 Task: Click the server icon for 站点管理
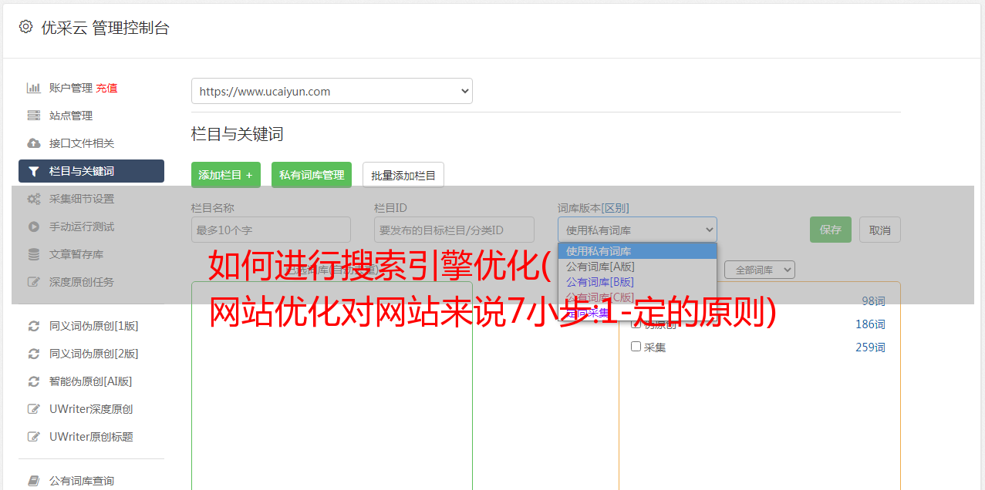point(33,116)
